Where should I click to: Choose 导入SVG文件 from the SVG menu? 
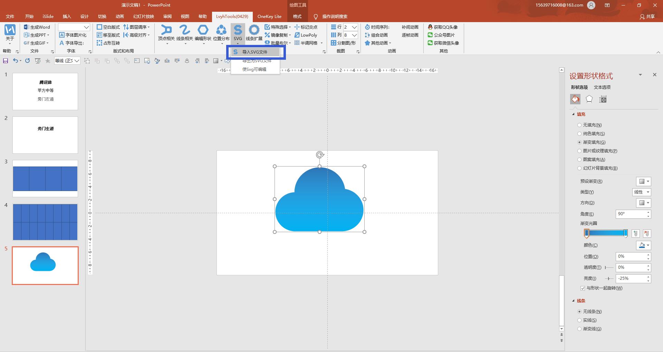[x=255, y=52]
